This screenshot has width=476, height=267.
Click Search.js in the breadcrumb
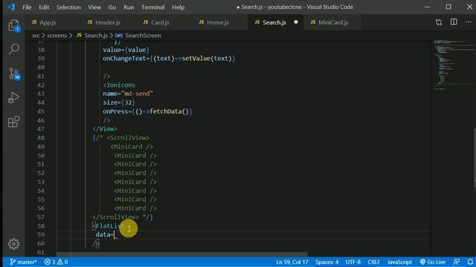pyautogui.click(x=96, y=36)
